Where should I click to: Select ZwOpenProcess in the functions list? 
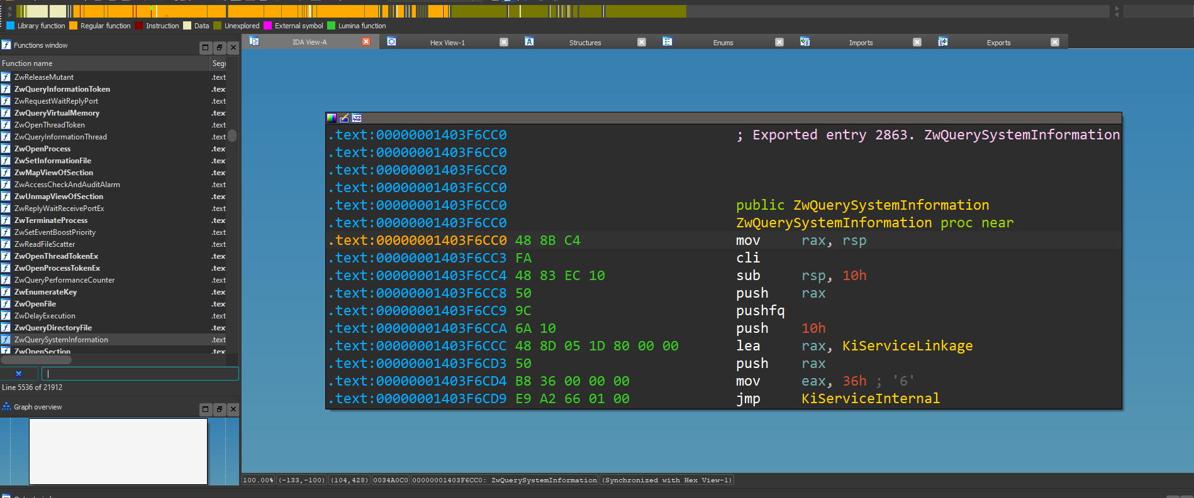point(43,149)
